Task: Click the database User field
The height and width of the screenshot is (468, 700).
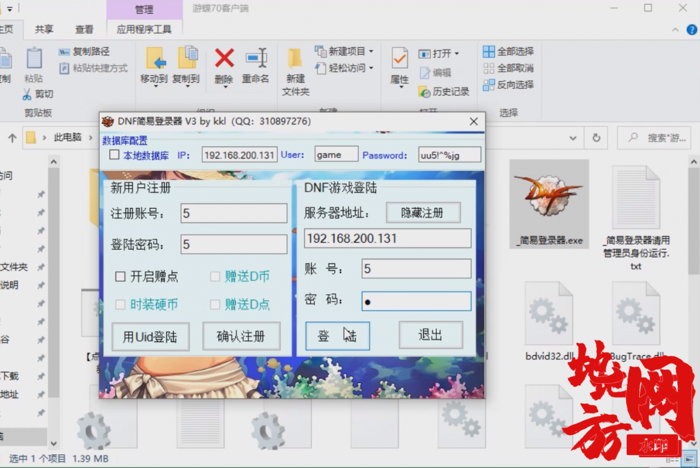Action: click(336, 155)
